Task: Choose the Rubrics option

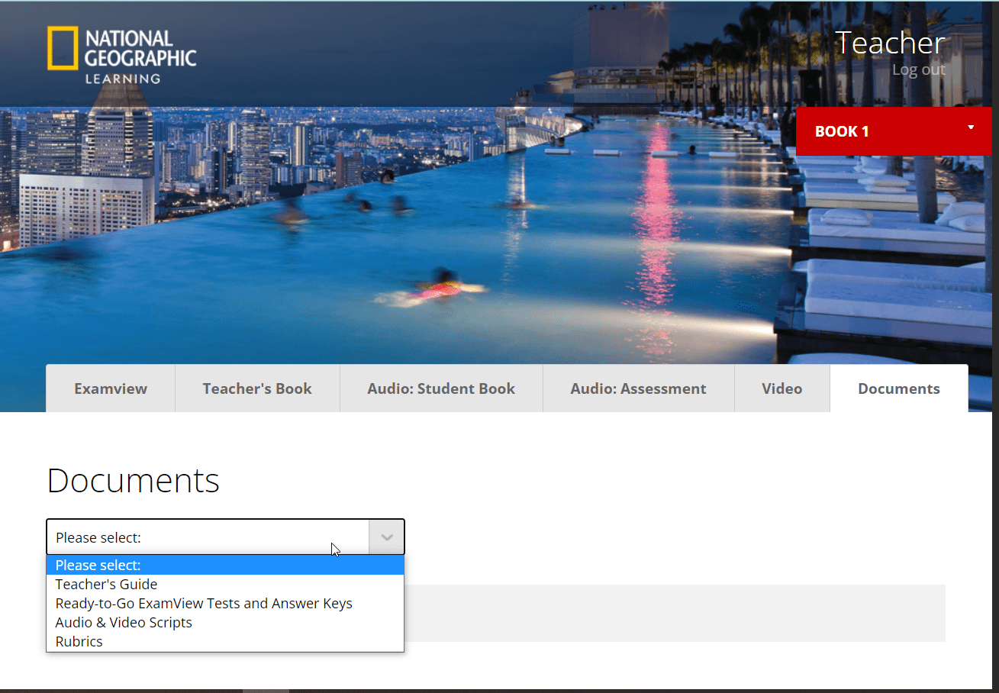Action: (x=79, y=642)
